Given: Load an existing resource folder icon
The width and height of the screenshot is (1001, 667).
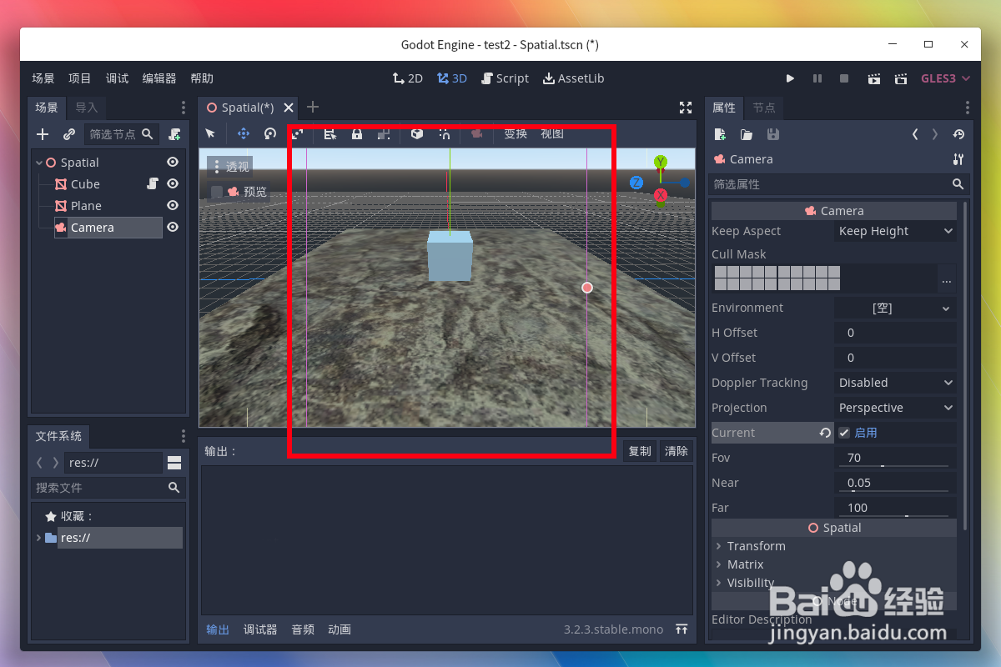Looking at the screenshot, I should [x=747, y=133].
